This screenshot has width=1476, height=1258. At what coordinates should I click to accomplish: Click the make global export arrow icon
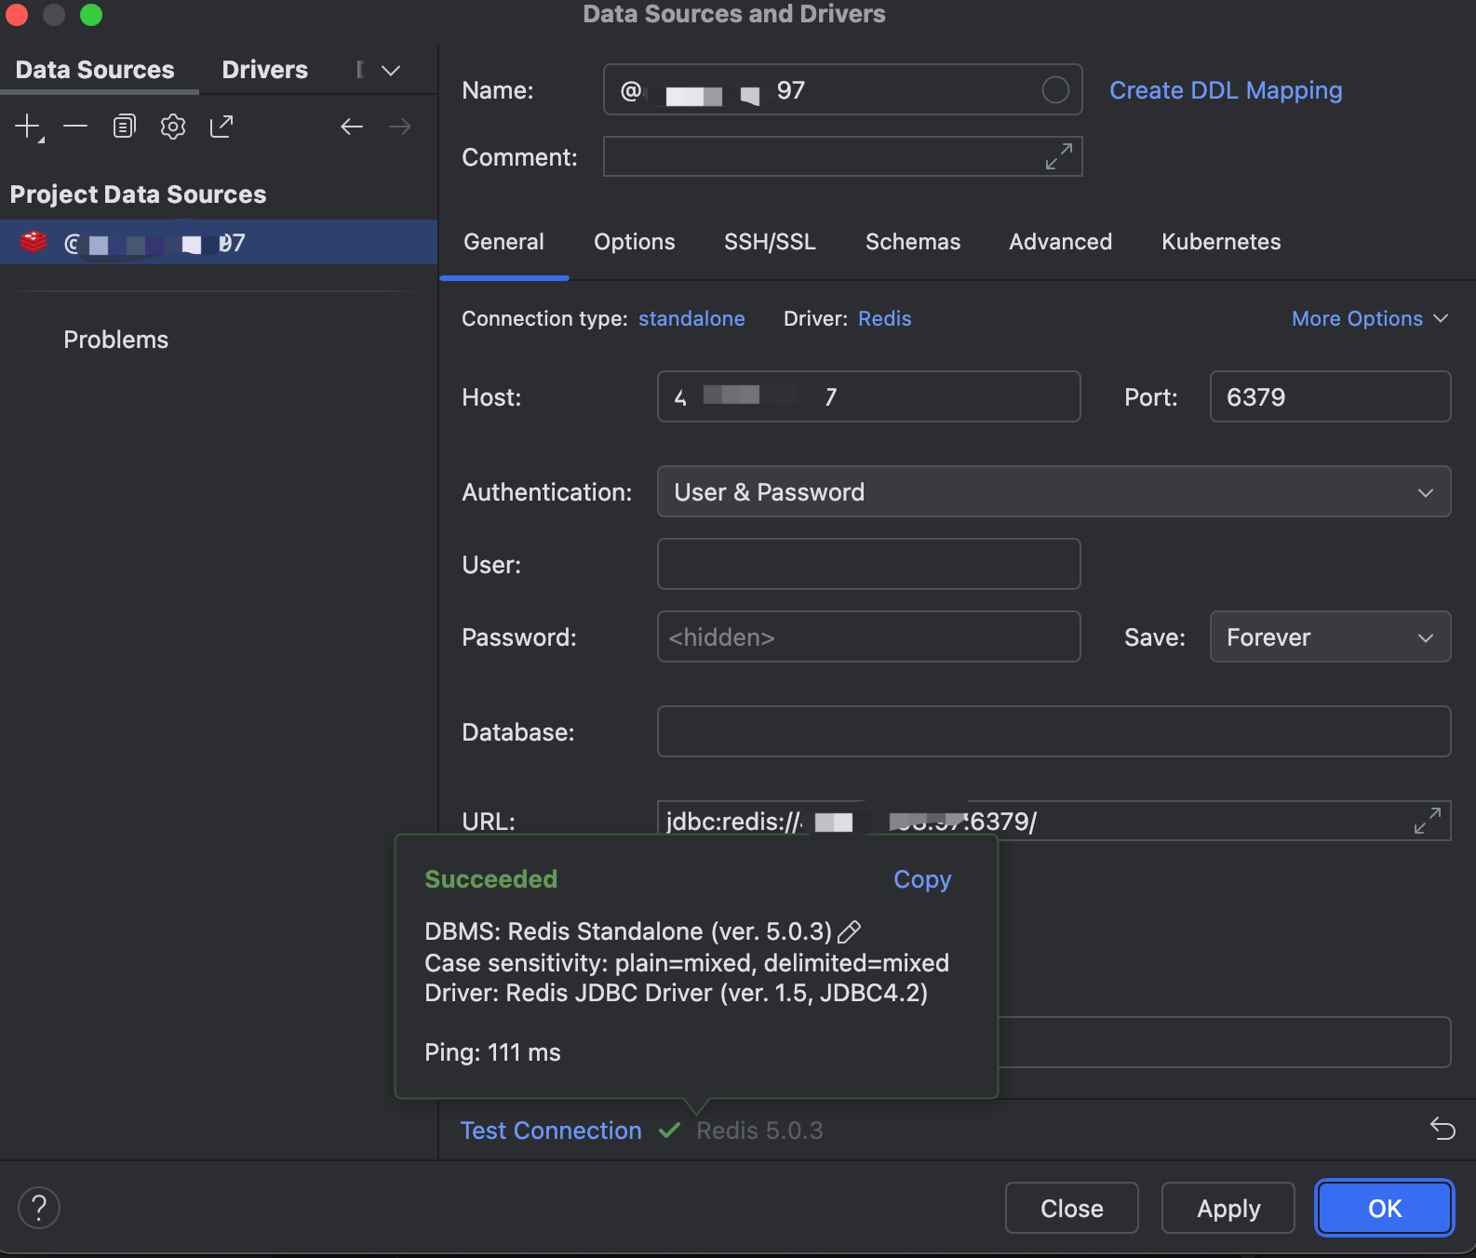221,127
